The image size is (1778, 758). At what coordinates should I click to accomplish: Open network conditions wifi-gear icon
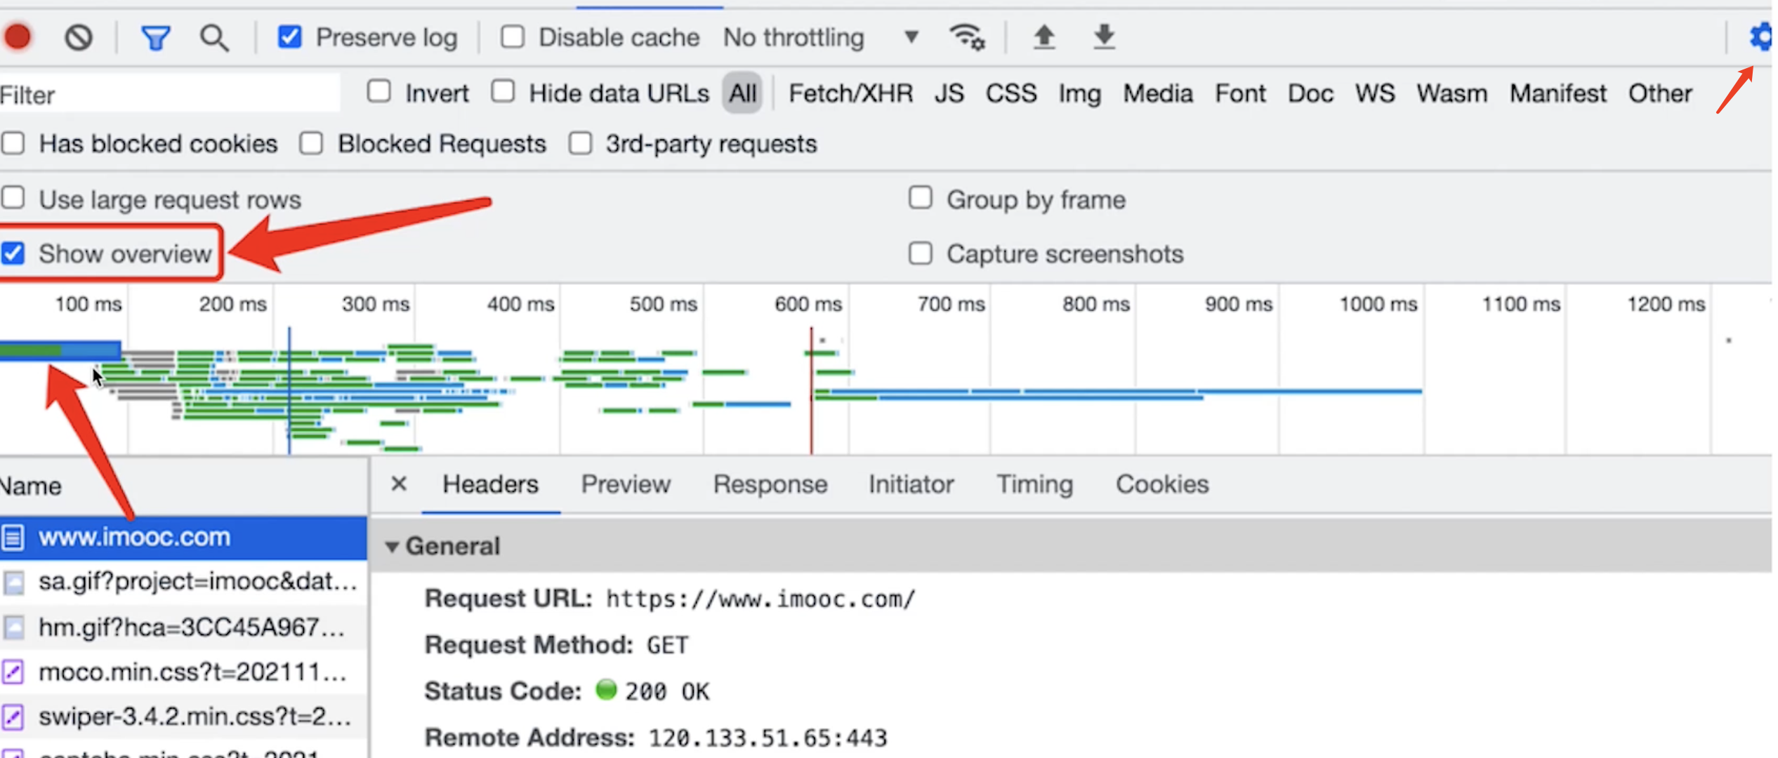click(967, 36)
